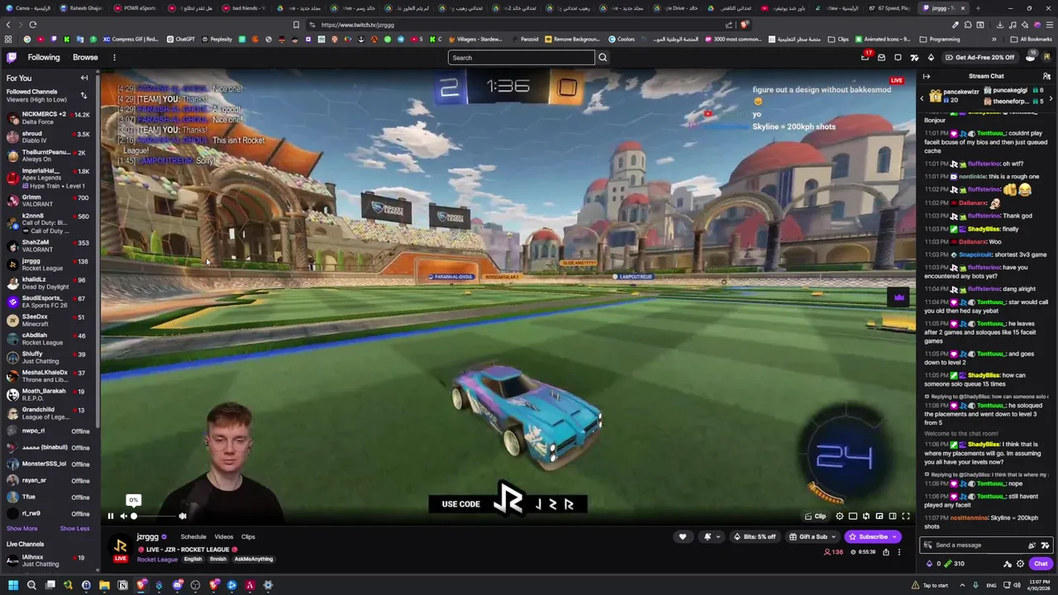
Task: Open the All Bookmarks folder
Action: point(1031,39)
